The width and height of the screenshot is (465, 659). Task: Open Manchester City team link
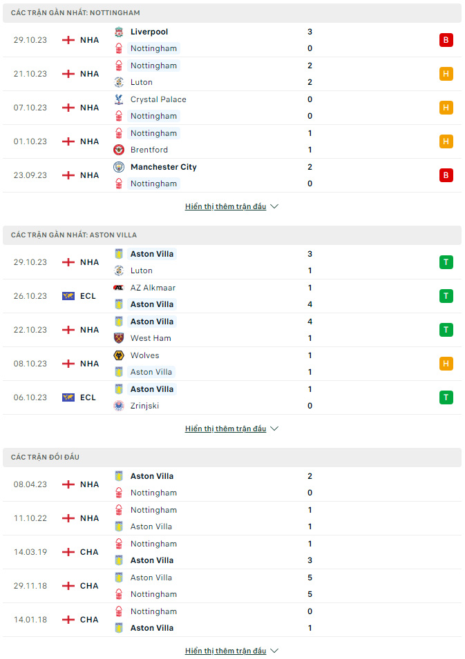tap(163, 167)
